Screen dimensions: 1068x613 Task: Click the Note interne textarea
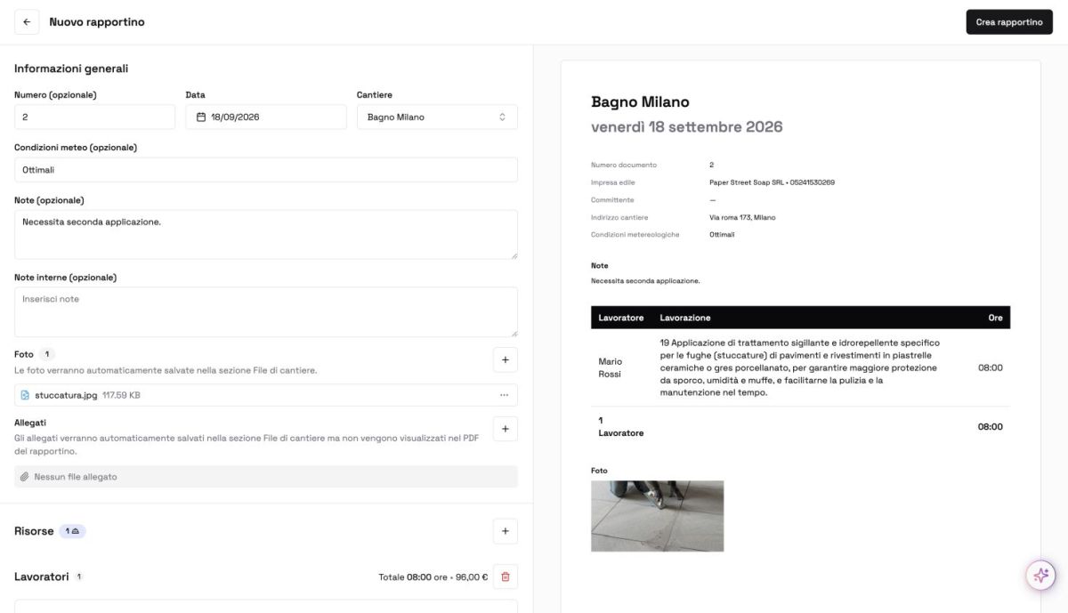click(266, 312)
